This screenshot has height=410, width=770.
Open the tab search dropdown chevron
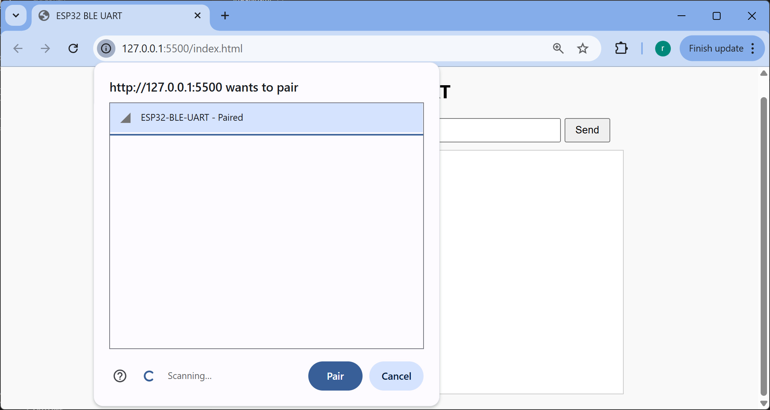[16, 16]
